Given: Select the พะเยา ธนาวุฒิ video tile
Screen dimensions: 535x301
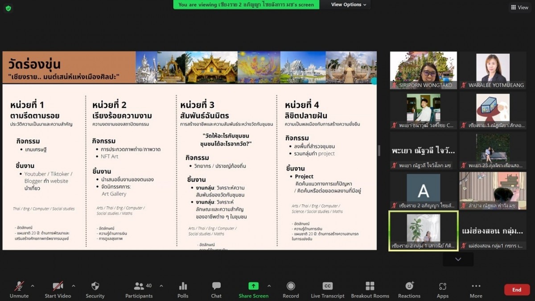Looking at the screenshot, I should coord(424,111).
